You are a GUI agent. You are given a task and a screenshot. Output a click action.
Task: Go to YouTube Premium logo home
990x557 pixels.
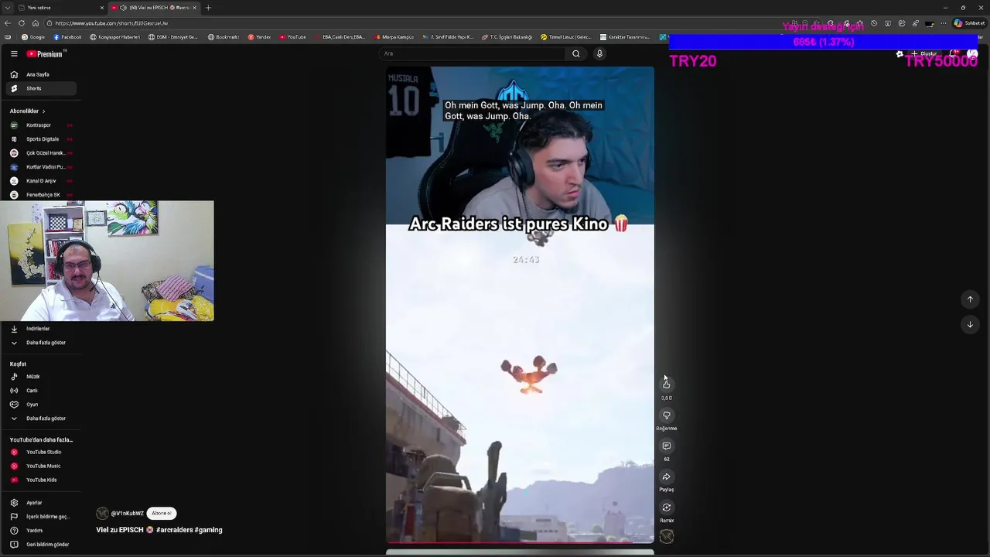pyautogui.click(x=45, y=53)
